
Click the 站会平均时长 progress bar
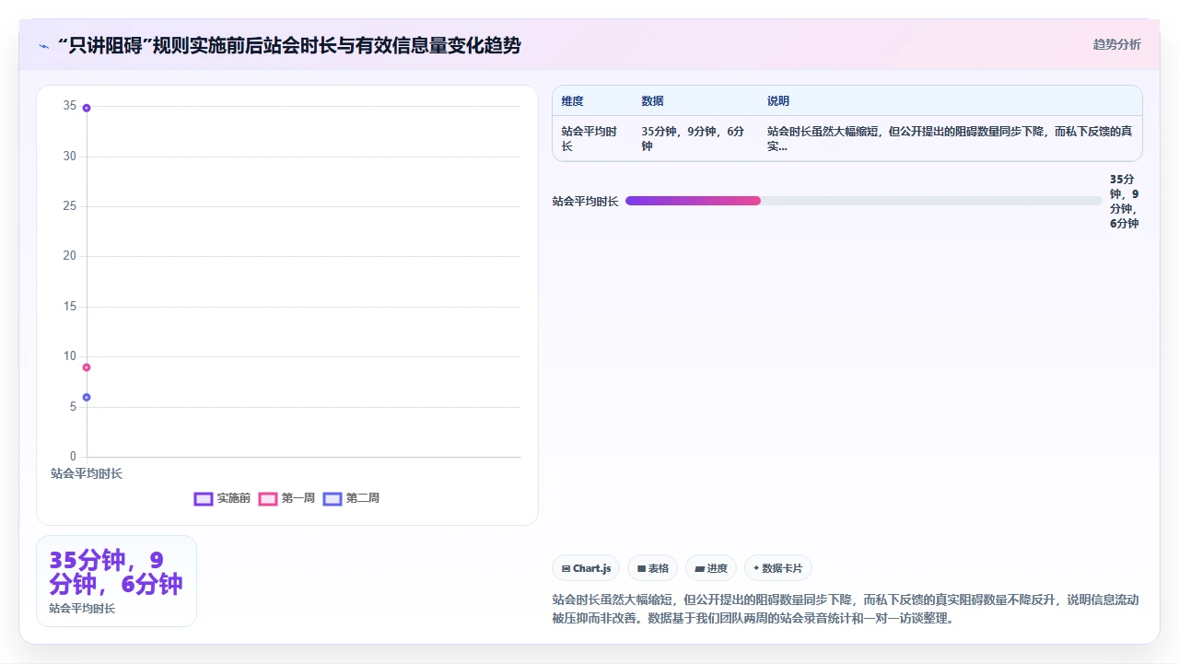[x=863, y=201]
